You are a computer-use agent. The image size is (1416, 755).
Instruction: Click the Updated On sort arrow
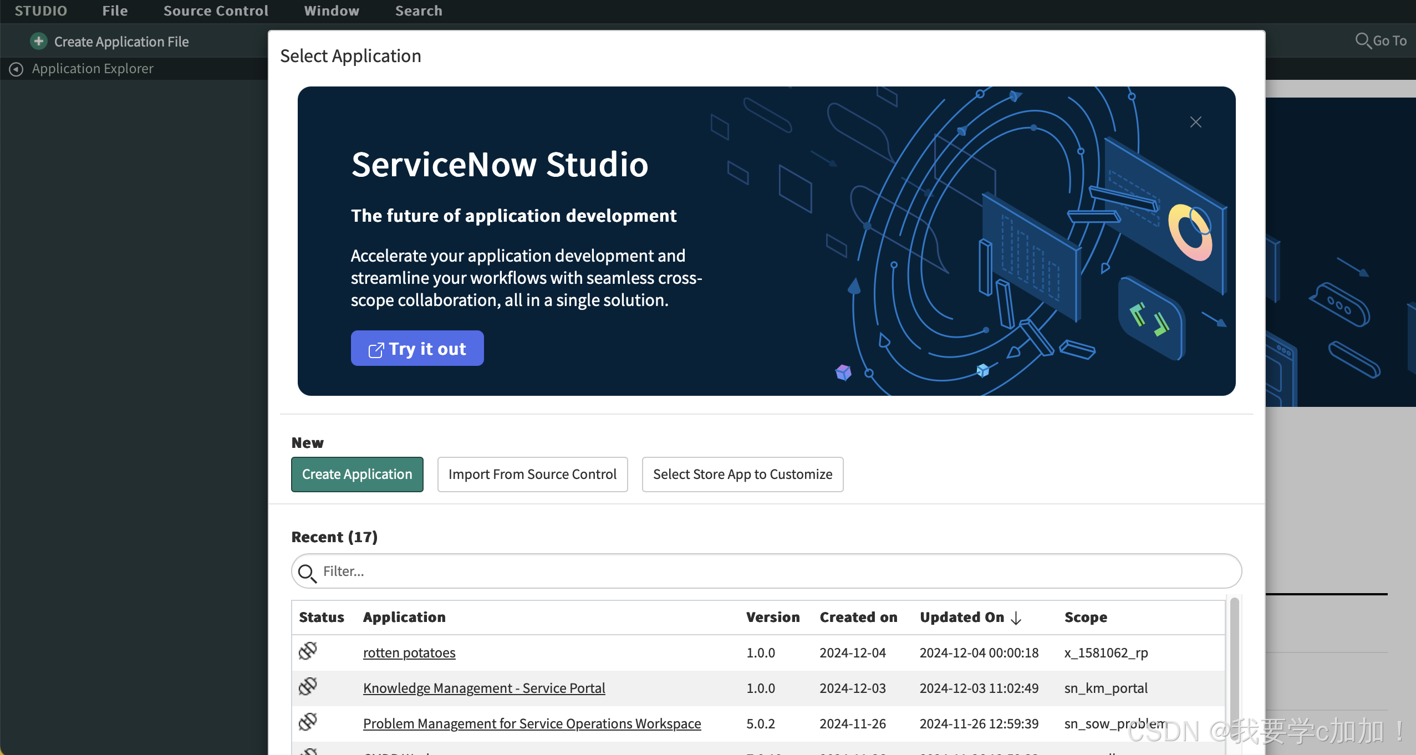[x=1016, y=618]
